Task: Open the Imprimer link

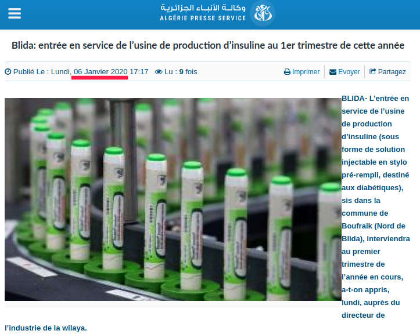Action: pos(306,72)
